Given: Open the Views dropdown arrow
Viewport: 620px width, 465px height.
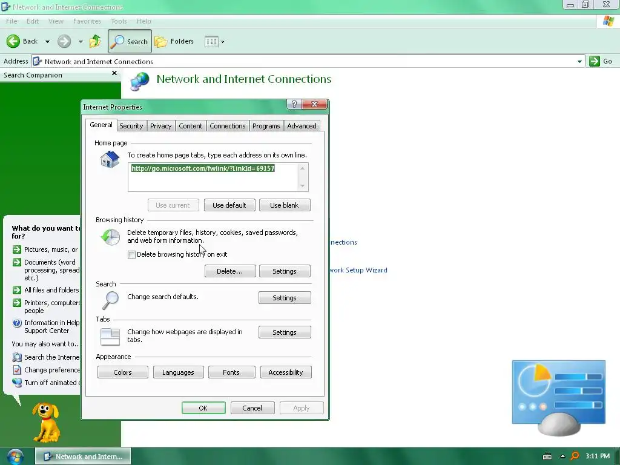Looking at the screenshot, I should pos(222,42).
